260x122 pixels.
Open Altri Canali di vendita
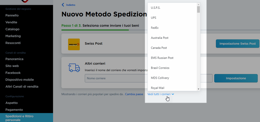tap(22, 86)
